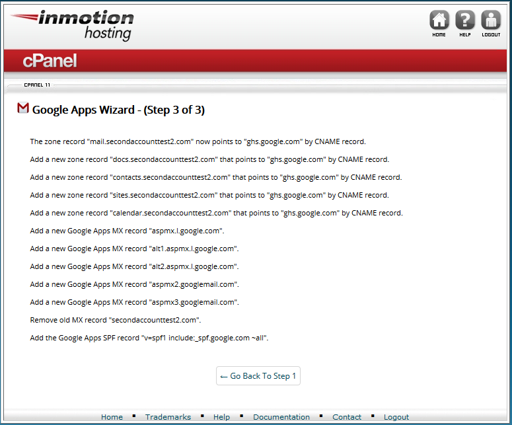Image resolution: width=512 pixels, height=425 pixels.
Task: Click the MX record "alt2.aspmx.l.google.com" line
Action: 135,266
